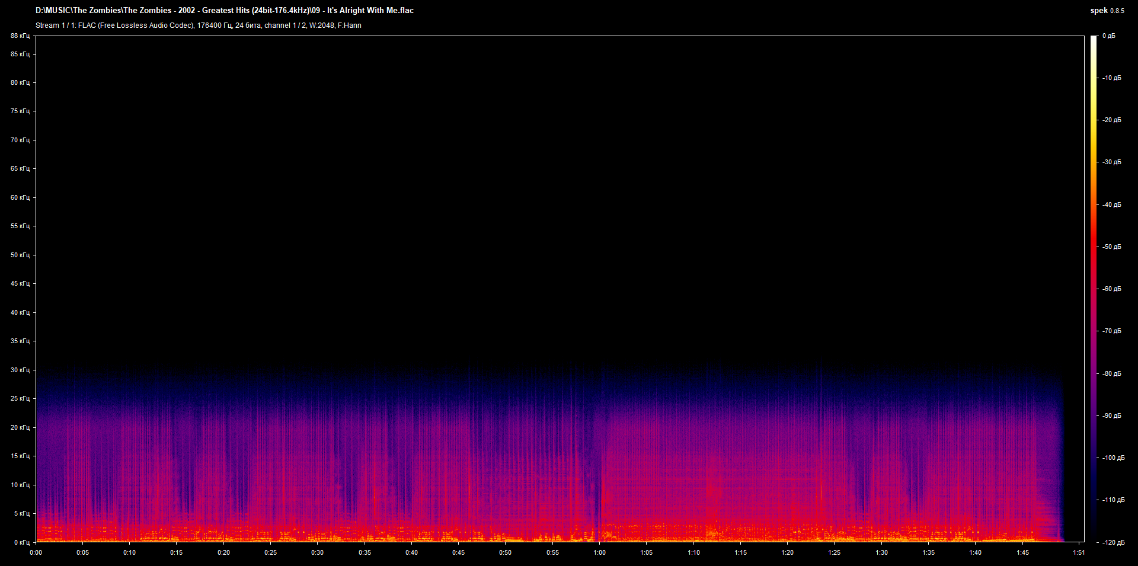Image resolution: width=1138 pixels, height=566 pixels.
Task: Click the 0 кГц frequency label
Action: tap(22, 542)
